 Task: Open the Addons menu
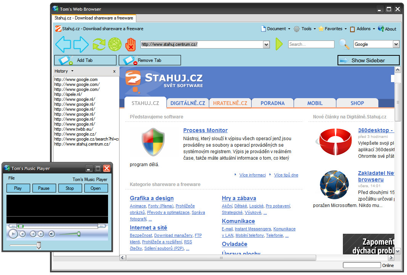point(363,29)
